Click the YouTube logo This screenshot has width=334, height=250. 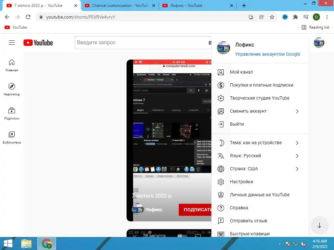[x=38, y=43]
